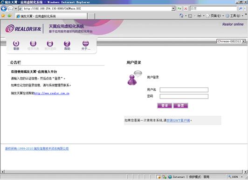Screen dimensions: 248x180
Task: Open the 关于... (about) icon
Action: 86,43
